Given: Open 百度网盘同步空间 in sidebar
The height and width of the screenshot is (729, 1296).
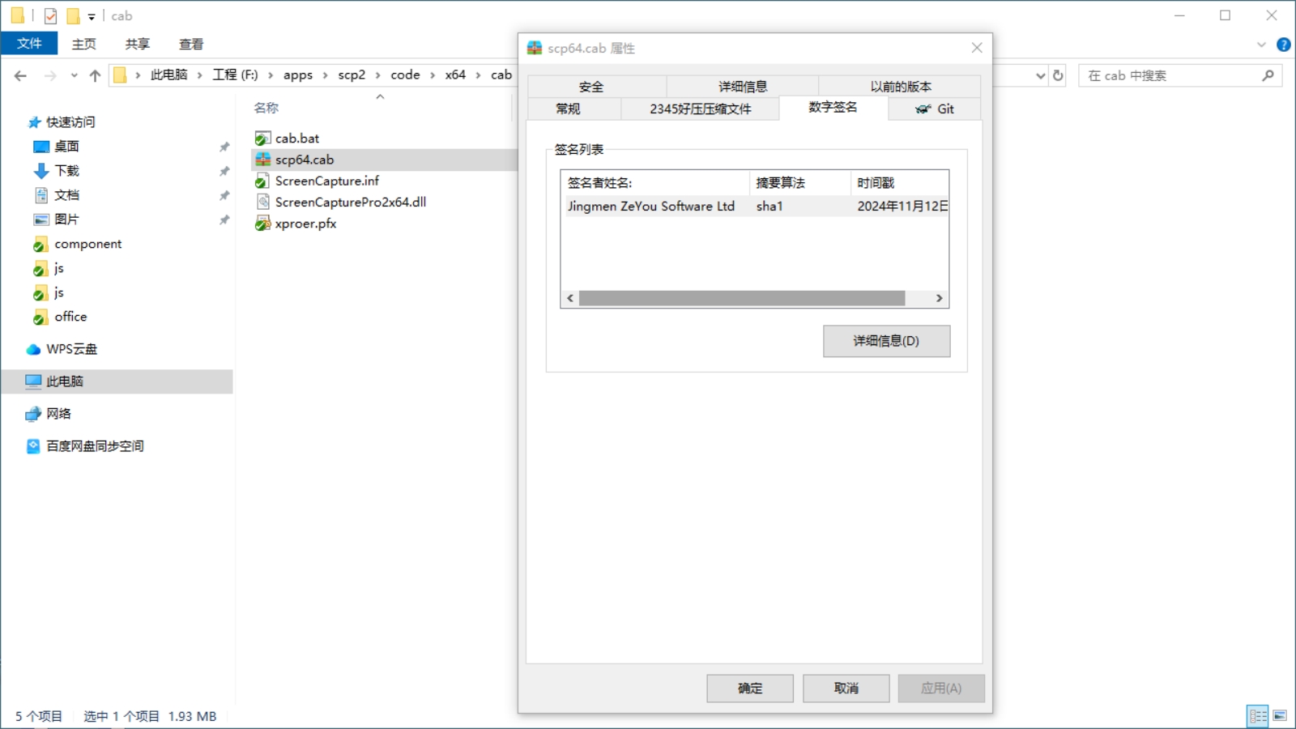Looking at the screenshot, I should click(95, 446).
